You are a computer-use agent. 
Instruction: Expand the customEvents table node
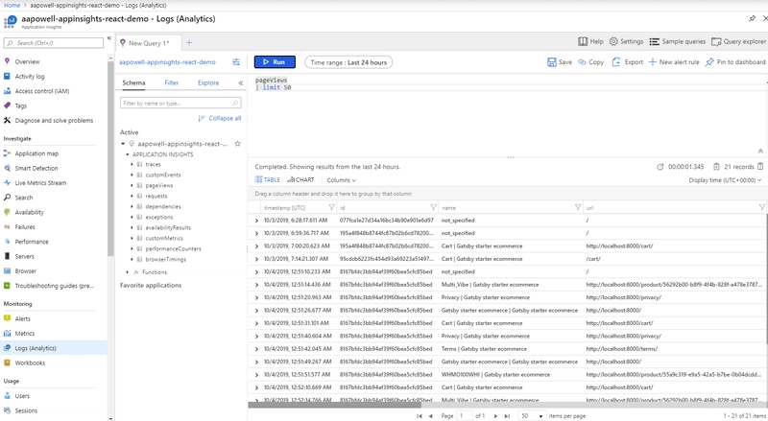pos(132,175)
